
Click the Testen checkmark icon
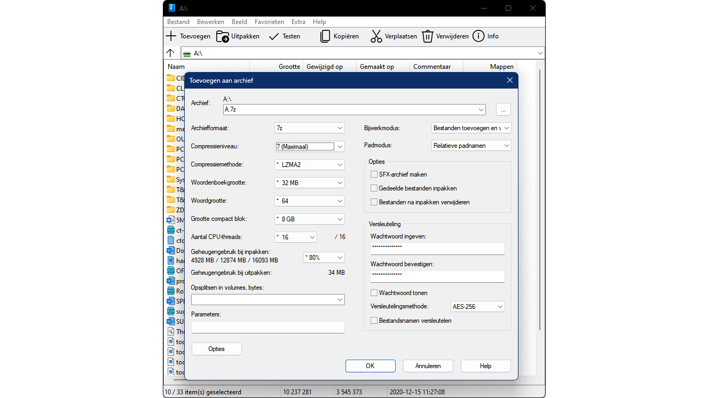coord(274,36)
